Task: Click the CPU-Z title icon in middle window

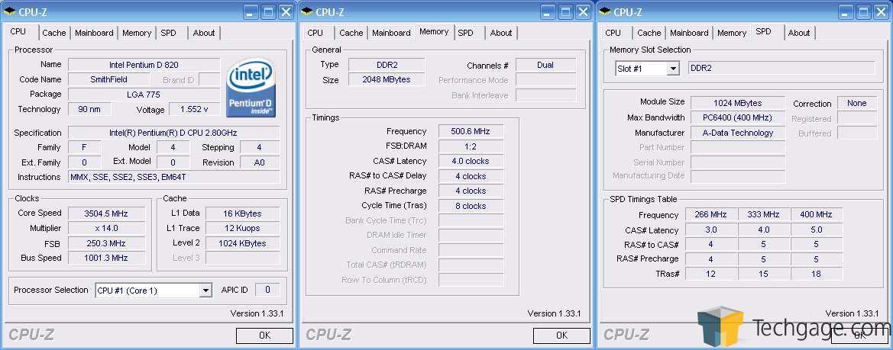Action: pyautogui.click(x=307, y=11)
